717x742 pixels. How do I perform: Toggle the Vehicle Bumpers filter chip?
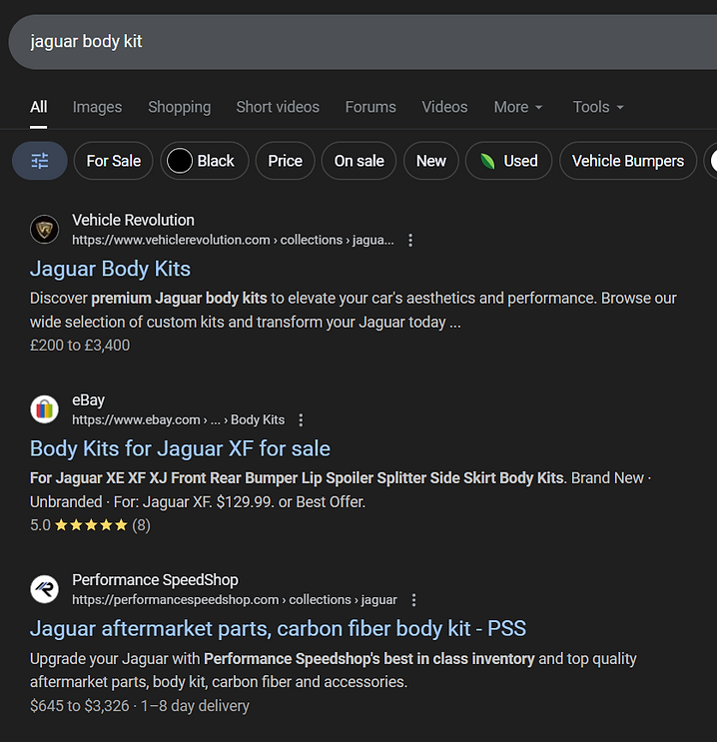point(628,161)
